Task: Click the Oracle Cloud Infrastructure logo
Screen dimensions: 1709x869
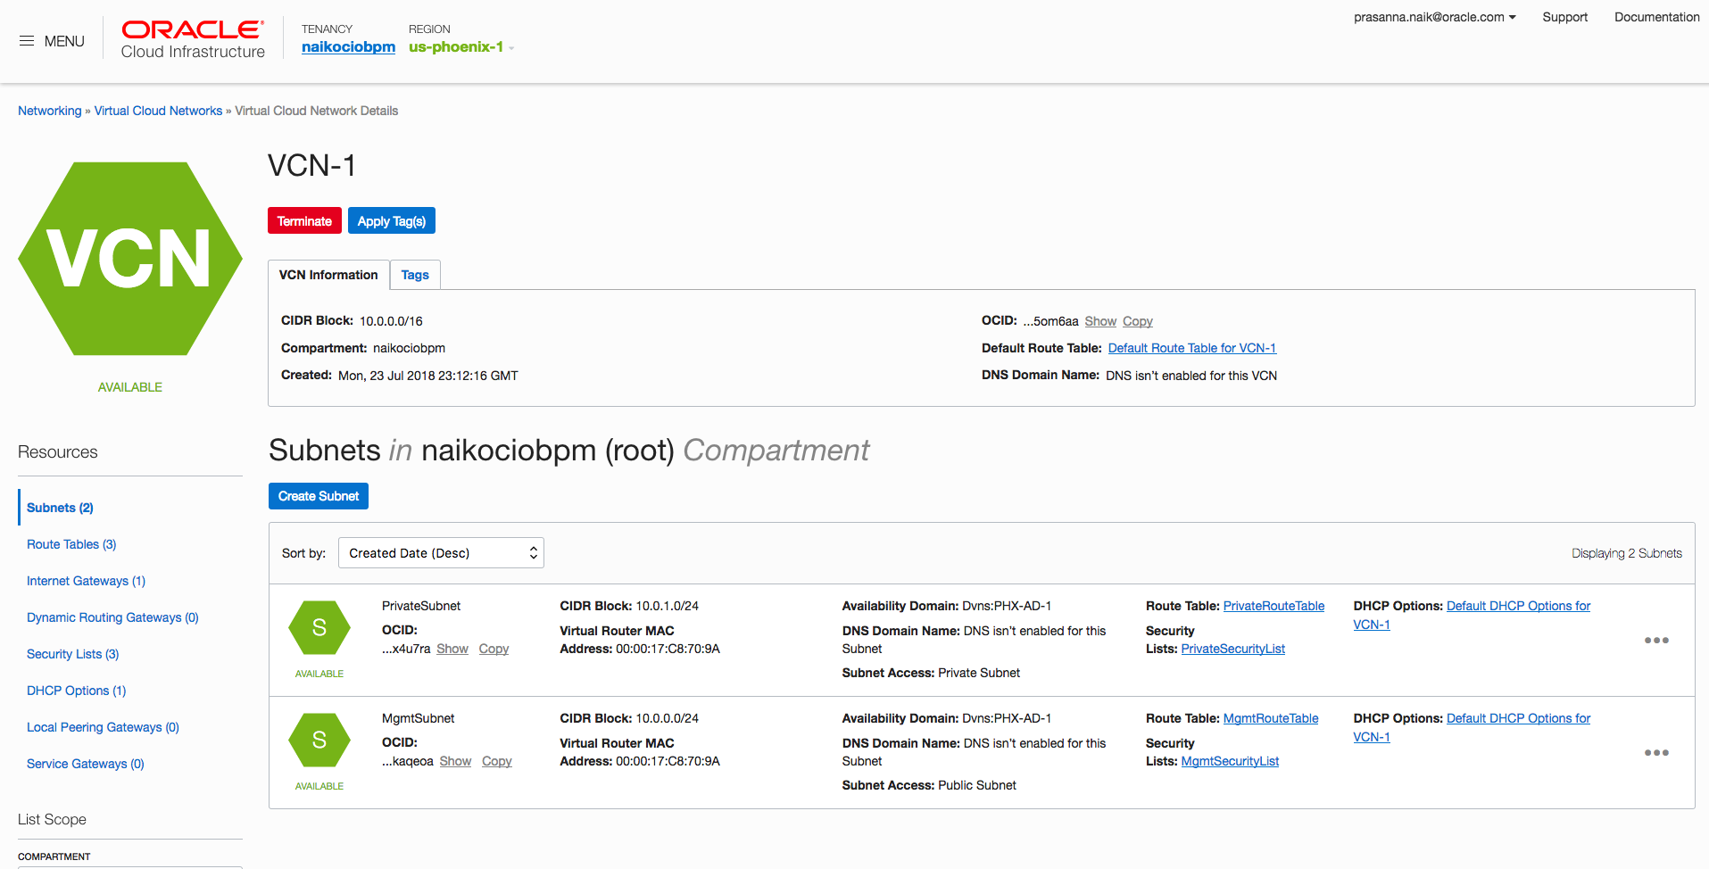Action: pos(193,40)
